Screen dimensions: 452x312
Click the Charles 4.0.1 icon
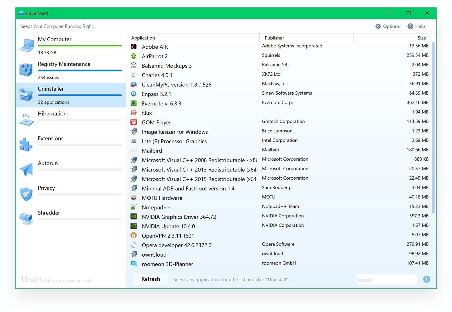[x=133, y=75]
